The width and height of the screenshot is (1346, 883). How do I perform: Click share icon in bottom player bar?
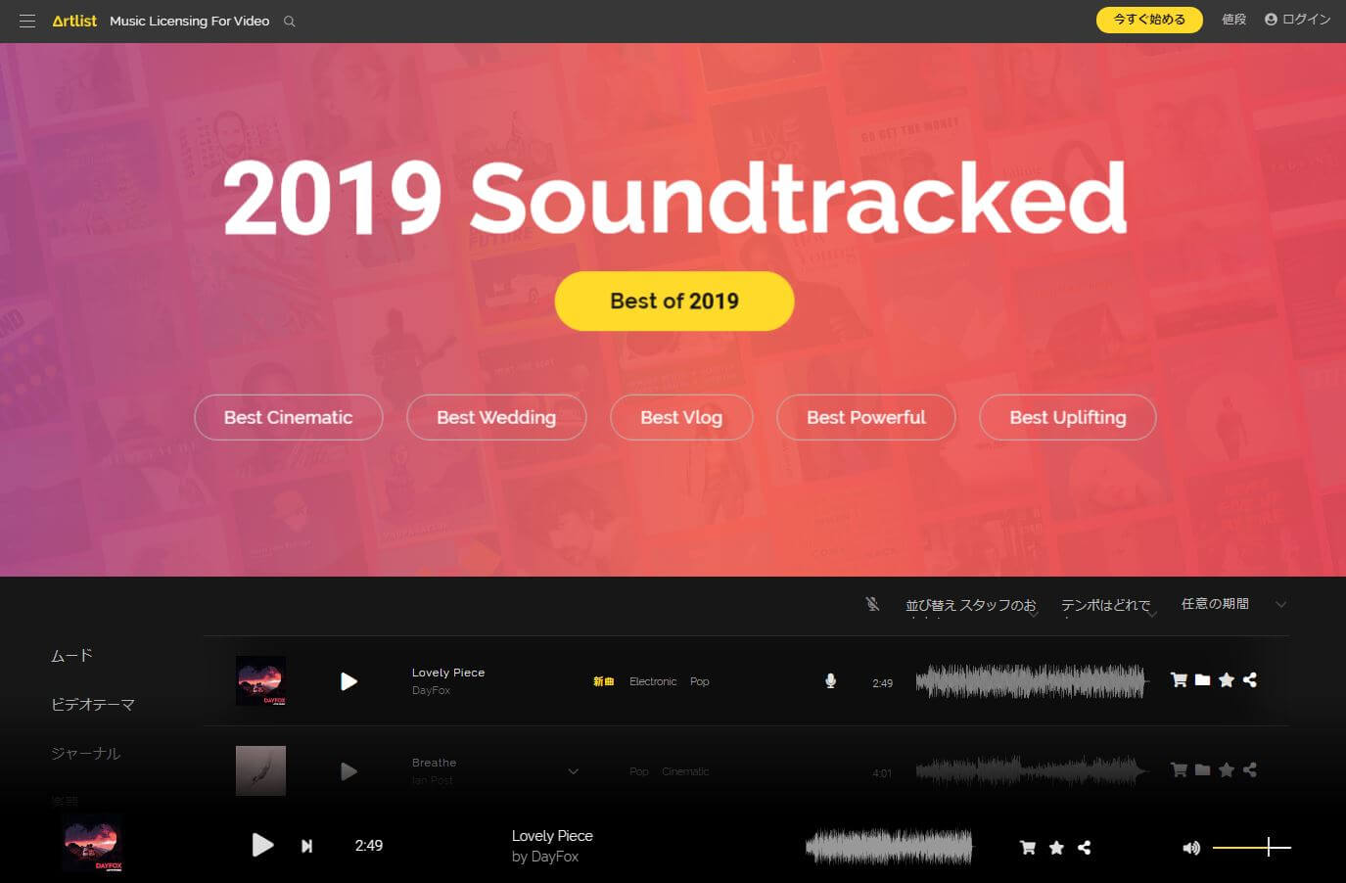click(x=1085, y=848)
